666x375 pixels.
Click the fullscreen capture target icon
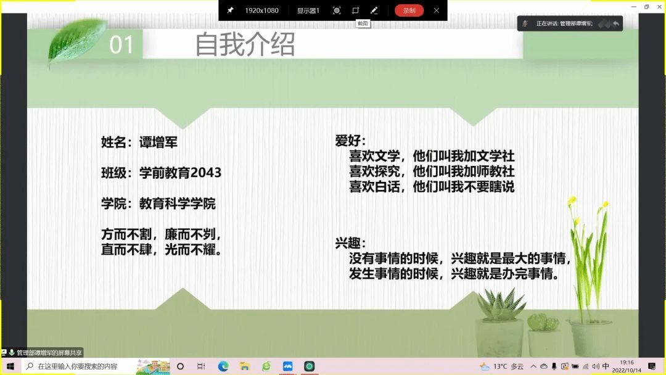click(x=337, y=10)
